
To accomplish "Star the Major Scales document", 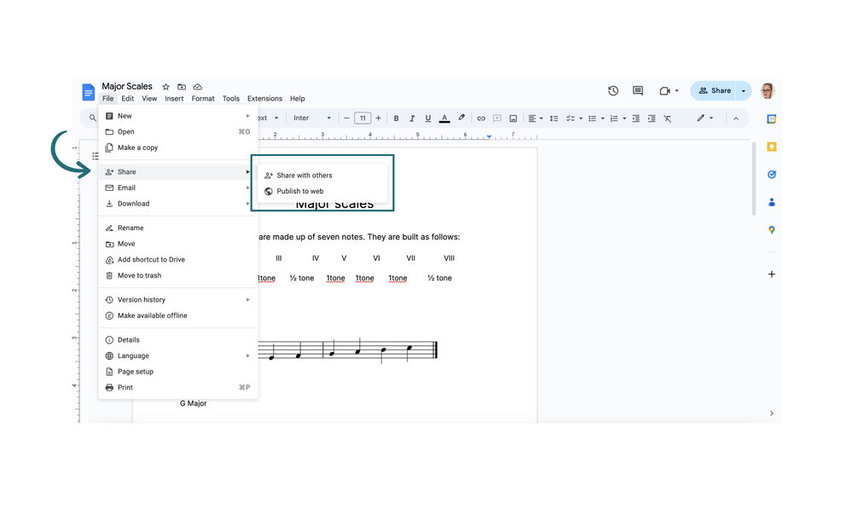I will tap(165, 86).
